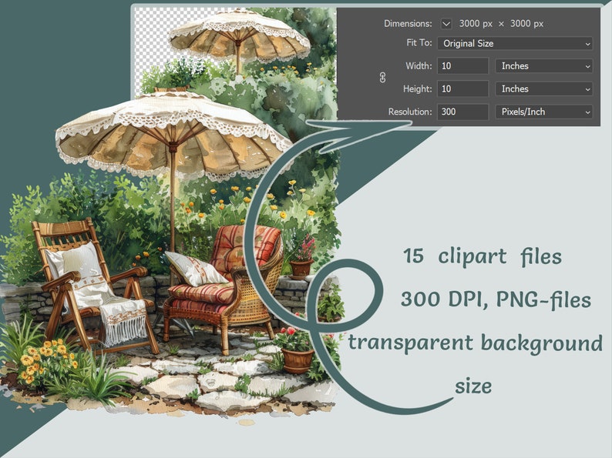Open the Height units Inches dropdown
The image size is (612, 458).
pyautogui.click(x=544, y=89)
